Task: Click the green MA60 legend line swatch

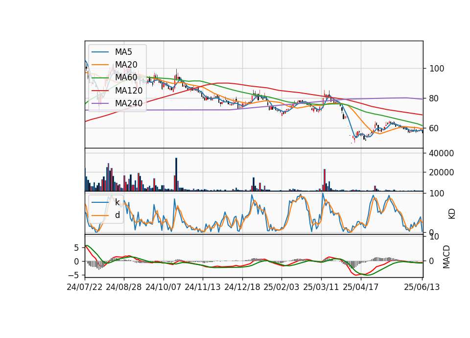Action: pyautogui.click(x=100, y=78)
